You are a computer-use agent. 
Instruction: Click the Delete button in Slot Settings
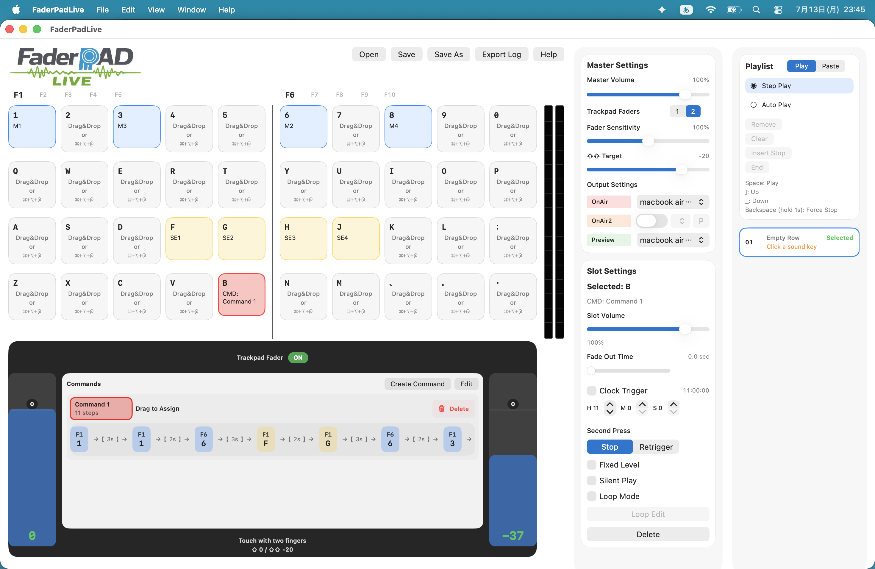pos(648,534)
